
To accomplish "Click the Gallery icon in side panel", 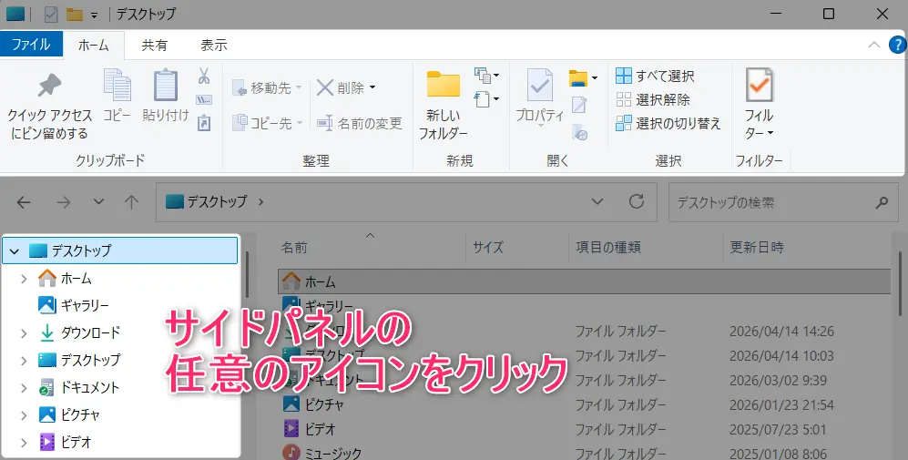I will [47, 305].
